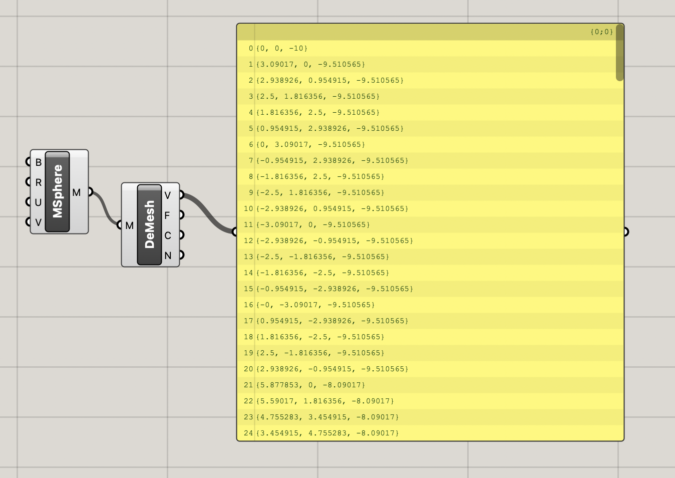Select row 12 {-2.938926, -0.954915, -9.510565}
Viewport: 675px width, 478px height.
point(335,241)
